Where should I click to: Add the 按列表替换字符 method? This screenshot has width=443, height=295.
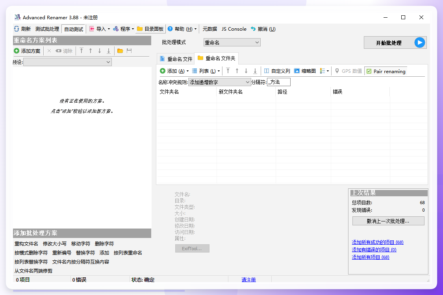[31, 262]
